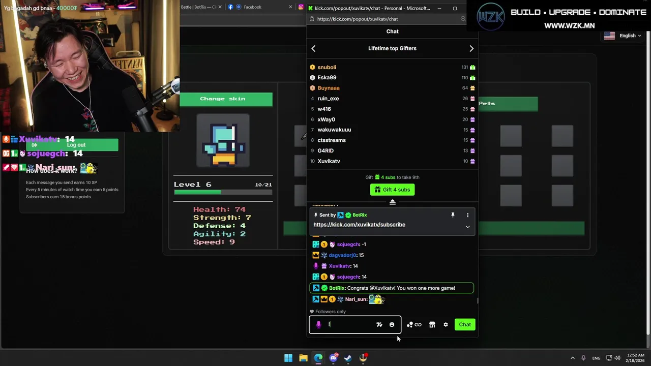651x366 pixels.
Task: Select gifter Eska99 in the leaderboard
Action: (x=327, y=77)
